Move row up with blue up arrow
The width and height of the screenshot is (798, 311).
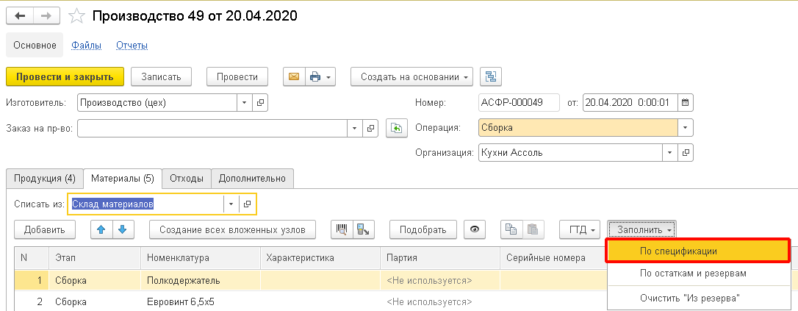coord(101,229)
